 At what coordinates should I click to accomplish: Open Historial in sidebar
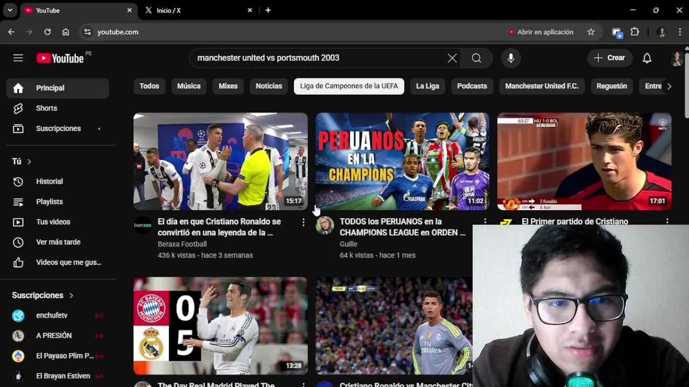58,182
